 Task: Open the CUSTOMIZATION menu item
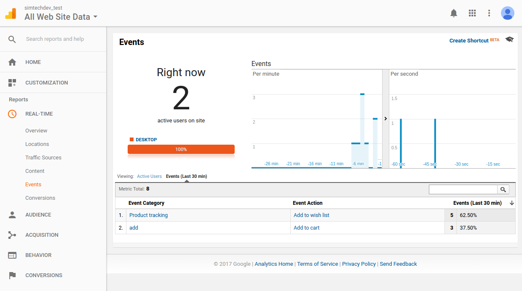47,83
